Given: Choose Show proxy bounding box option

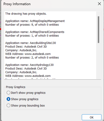Looking at the screenshot, I should pyautogui.click(x=26, y=106).
